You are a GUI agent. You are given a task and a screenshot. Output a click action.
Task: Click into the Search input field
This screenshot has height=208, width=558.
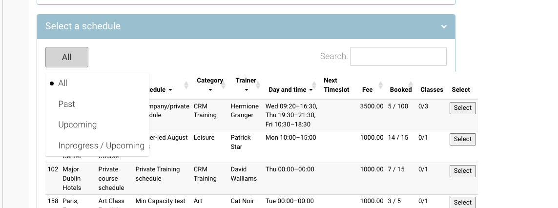click(398, 56)
